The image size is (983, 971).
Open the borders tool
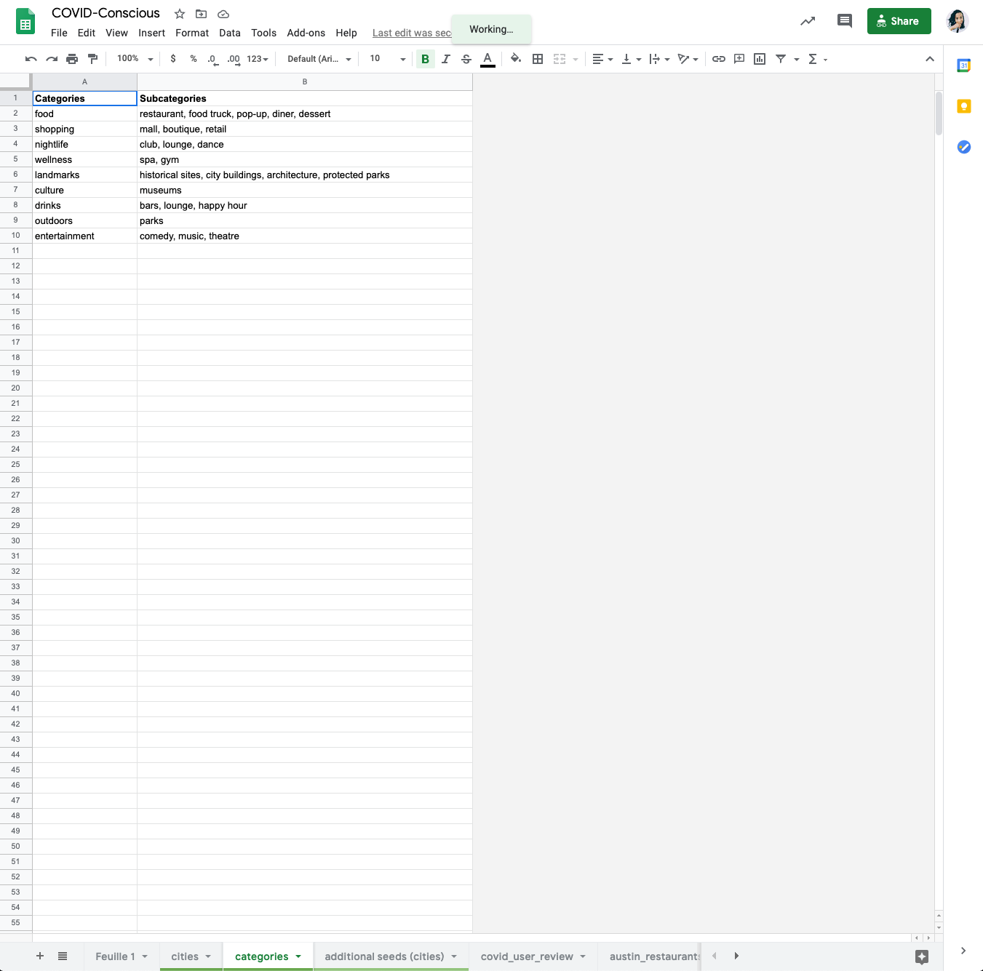538,59
